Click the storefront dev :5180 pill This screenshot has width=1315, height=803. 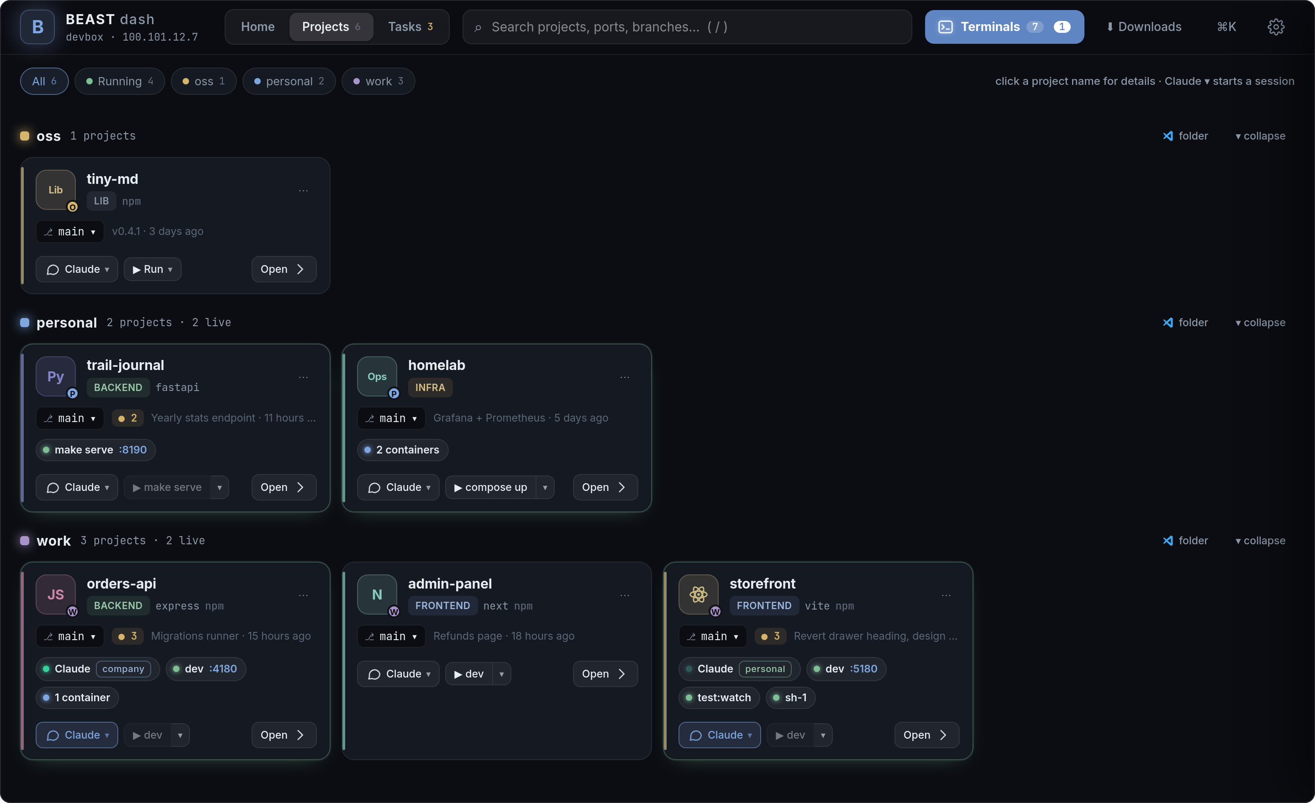click(x=846, y=668)
